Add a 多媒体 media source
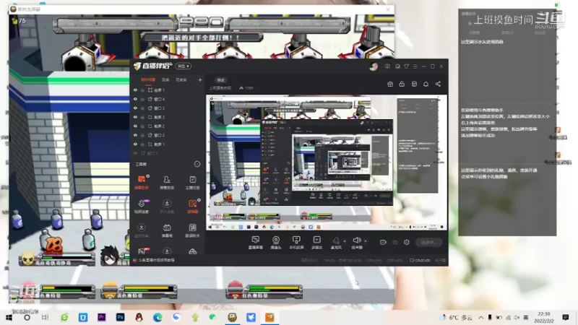578x325 pixels. pyautogui.click(x=316, y=243)
